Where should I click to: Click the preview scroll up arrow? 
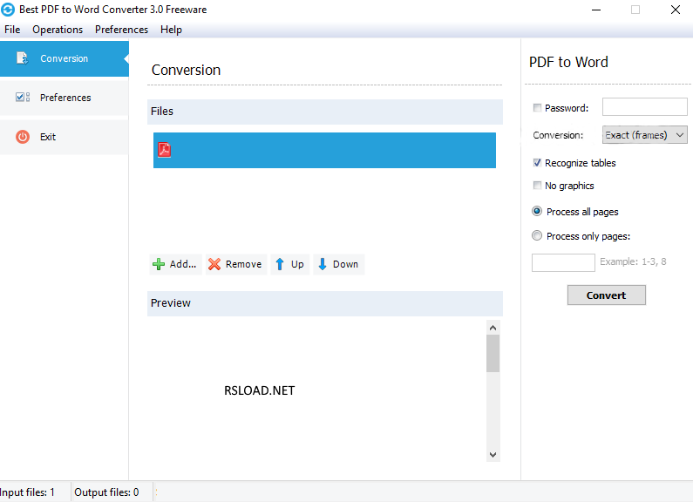tap(493, 328)
